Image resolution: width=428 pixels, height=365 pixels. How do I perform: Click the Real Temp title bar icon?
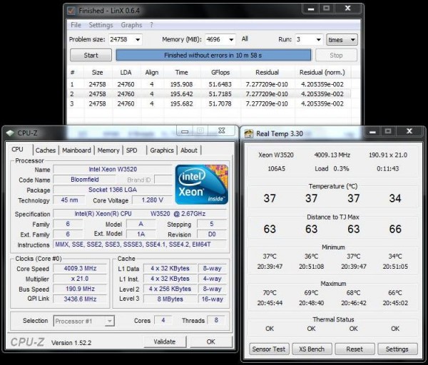249,134
